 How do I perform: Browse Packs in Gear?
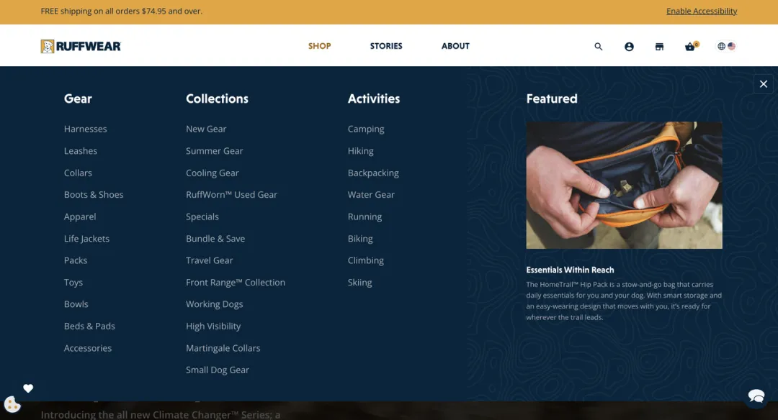(x=76, y=260)
